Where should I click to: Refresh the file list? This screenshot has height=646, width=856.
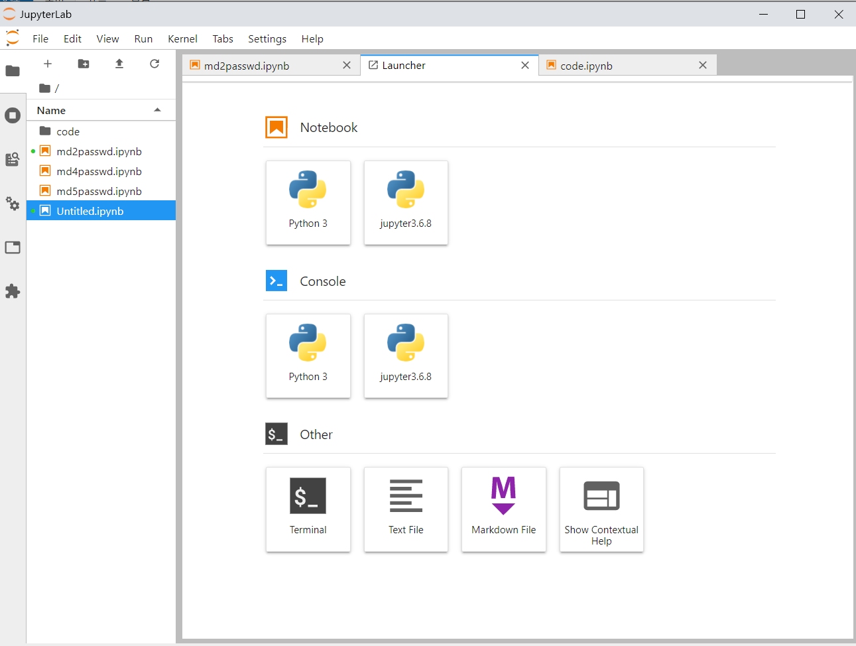click(x=154, y=64)
